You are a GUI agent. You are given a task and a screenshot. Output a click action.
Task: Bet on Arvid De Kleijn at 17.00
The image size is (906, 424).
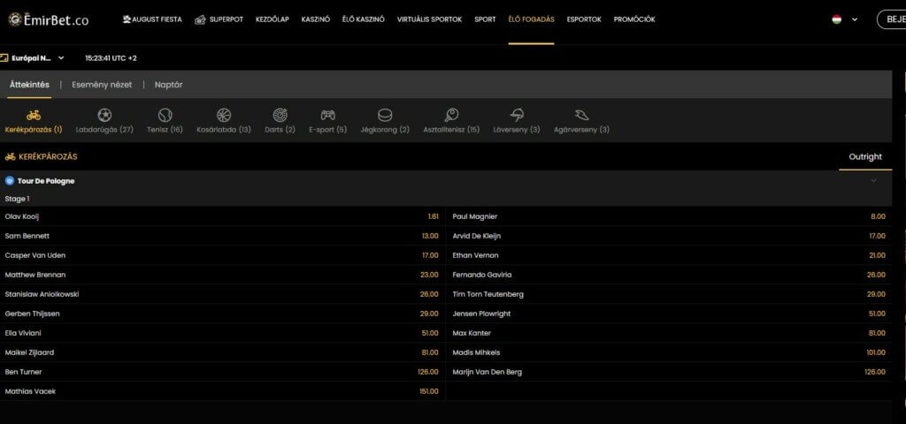(x=669, y=236)
